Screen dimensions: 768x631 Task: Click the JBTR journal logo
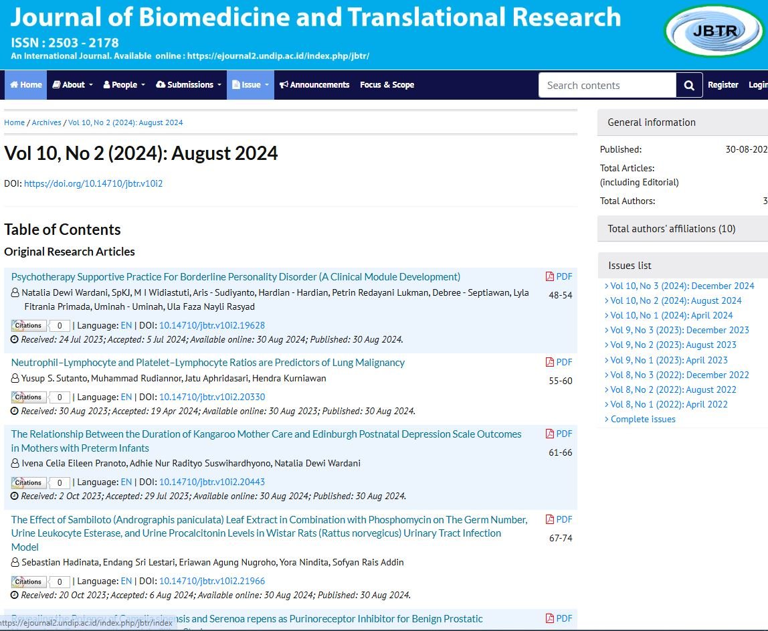(712, 31)
